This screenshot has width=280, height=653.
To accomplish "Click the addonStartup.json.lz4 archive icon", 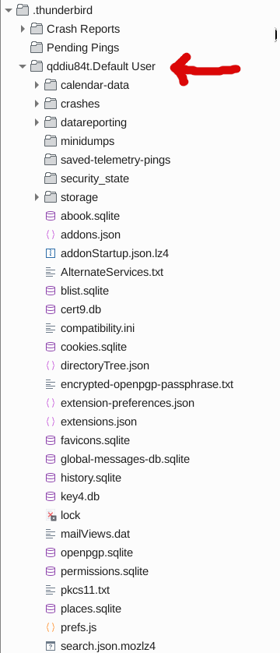I will [51, 253].
